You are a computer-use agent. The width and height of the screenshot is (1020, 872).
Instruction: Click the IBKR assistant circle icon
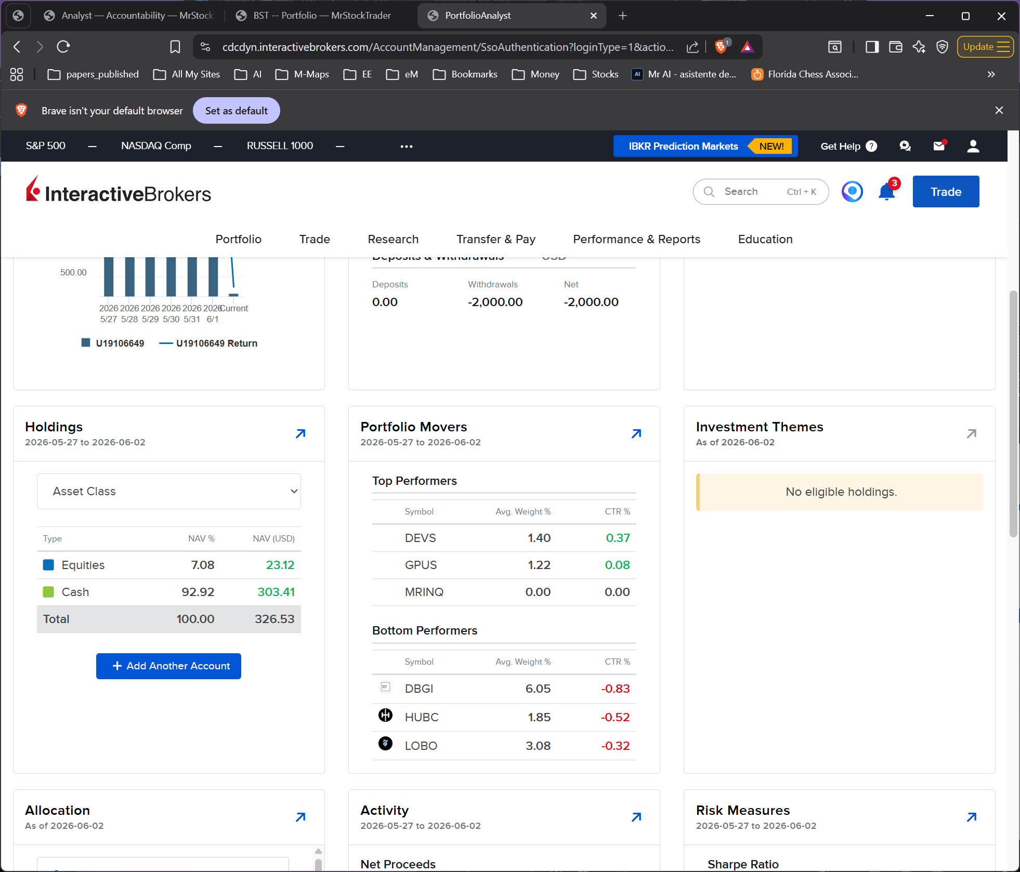coord(852,192)
